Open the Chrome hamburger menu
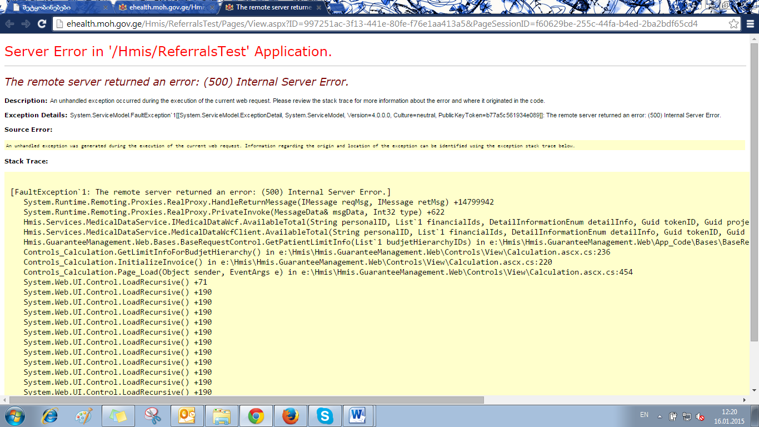 [x=750, y=24]
